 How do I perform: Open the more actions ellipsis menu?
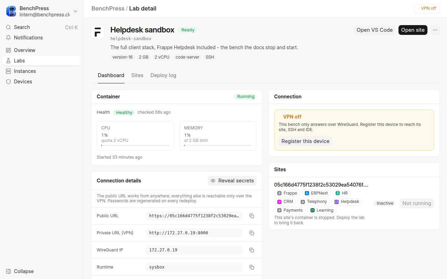coord(435,30)
